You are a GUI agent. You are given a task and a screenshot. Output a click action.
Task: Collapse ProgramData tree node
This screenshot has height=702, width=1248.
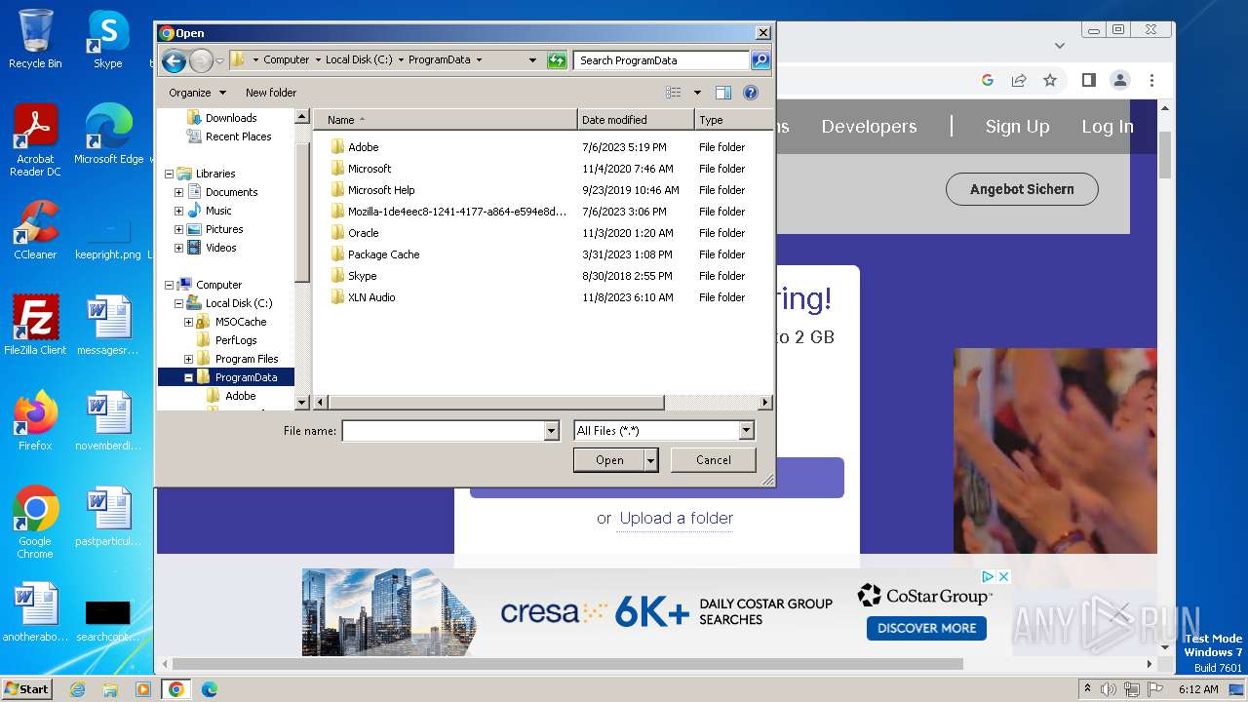click(189, 377)
